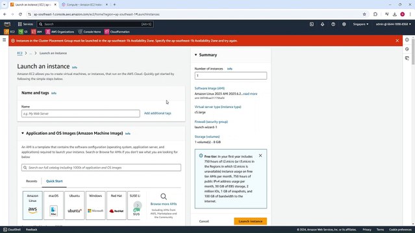The height and width of the screenshot is (233, 415).
Task: Open the info panel icon on right sidebar
Action: pyautogui.click(x=407, y=40)
